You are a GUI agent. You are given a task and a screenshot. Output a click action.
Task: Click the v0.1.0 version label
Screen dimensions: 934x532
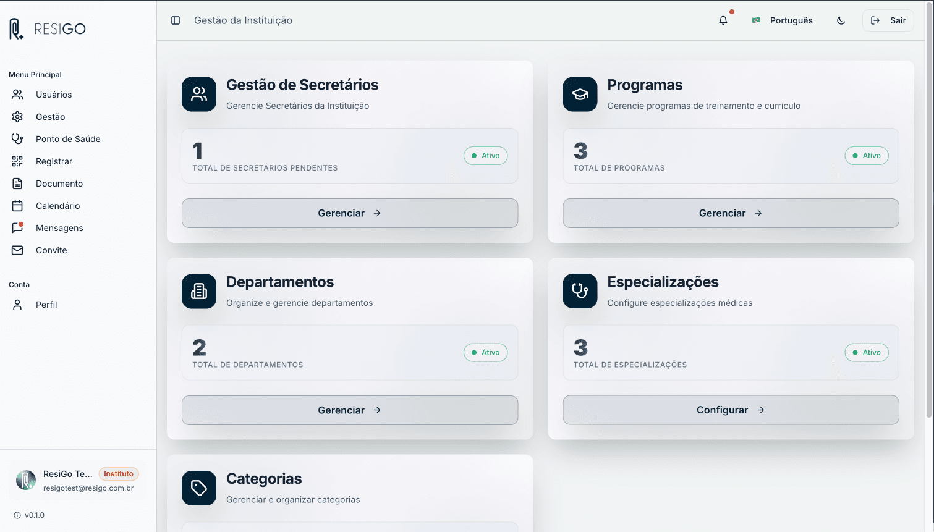pos(35,515)
